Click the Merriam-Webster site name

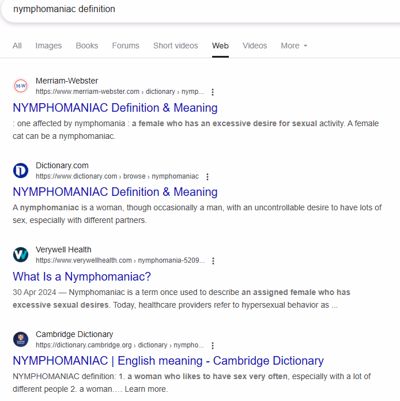67,81
